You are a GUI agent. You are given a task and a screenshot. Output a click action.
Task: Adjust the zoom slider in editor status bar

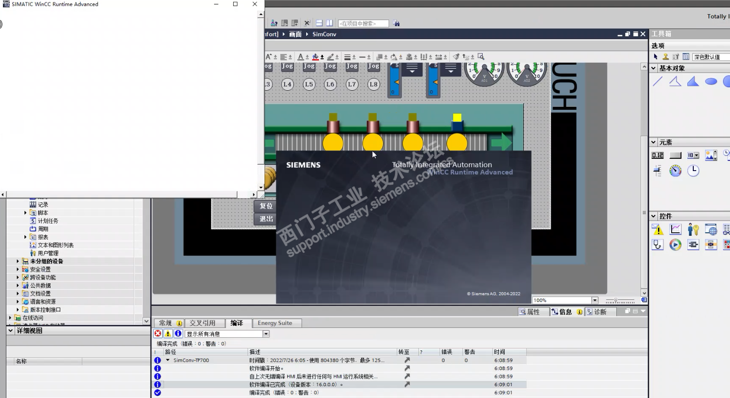tap(617, 300)
